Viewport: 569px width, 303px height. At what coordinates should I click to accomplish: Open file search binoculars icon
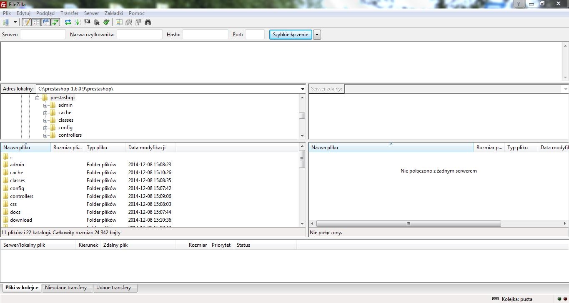148,22
